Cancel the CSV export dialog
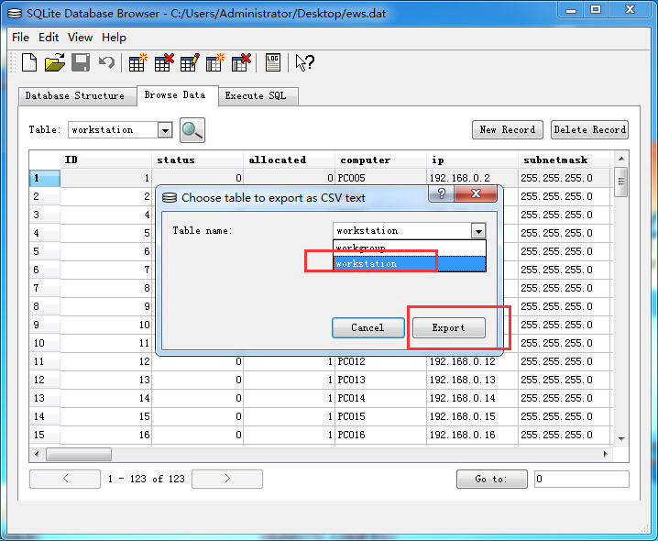 pyautogui.click(x=367, y=327)
